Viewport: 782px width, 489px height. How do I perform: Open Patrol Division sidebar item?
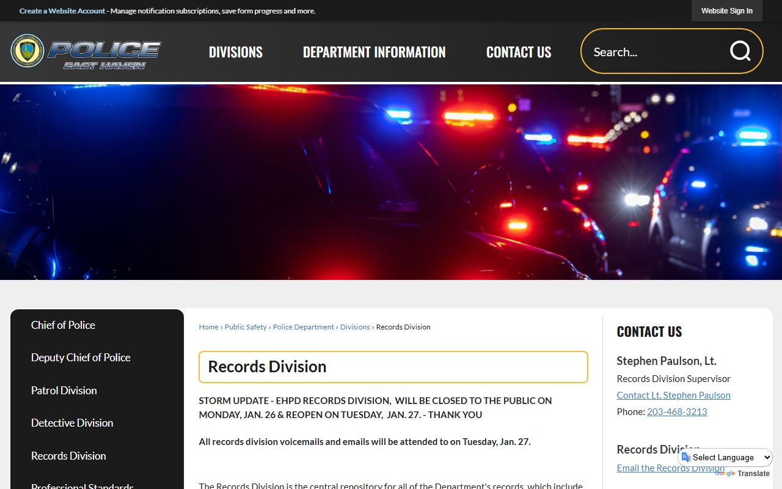point(64,391)
